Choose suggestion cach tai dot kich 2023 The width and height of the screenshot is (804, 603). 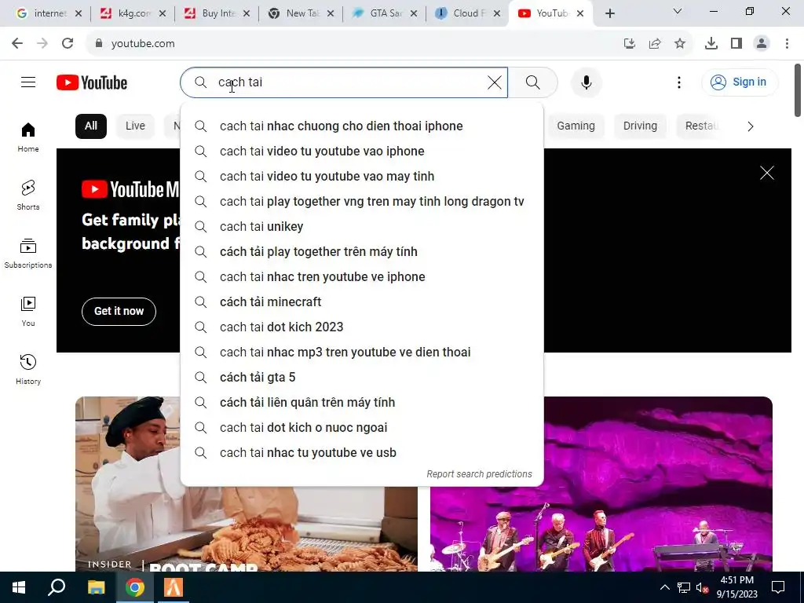point(362,327)
